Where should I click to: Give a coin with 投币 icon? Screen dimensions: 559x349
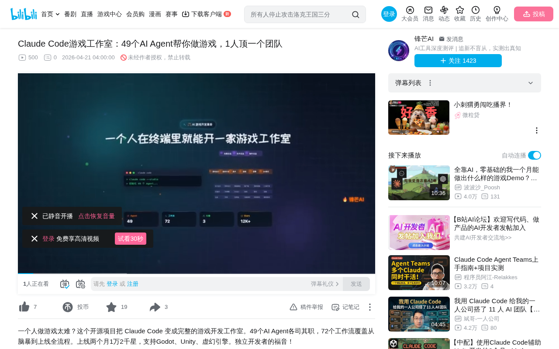point(68,307)
